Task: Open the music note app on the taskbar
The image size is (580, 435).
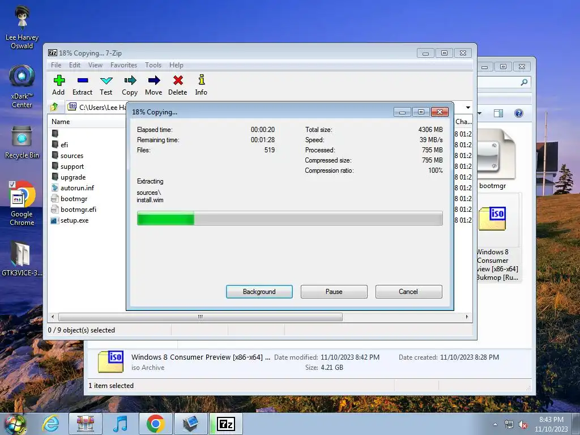Action: pos(120,424)
